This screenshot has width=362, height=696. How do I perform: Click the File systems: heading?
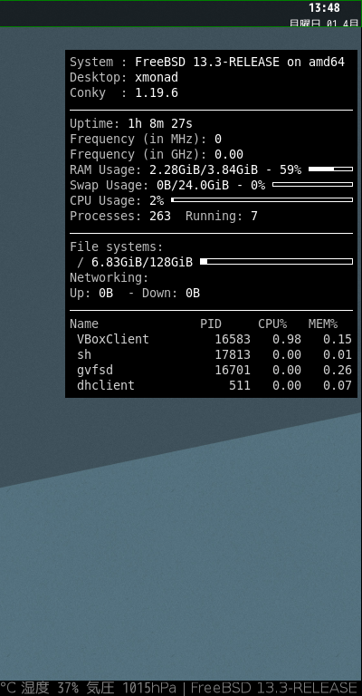pyautogui.click(x=117, y=246)
